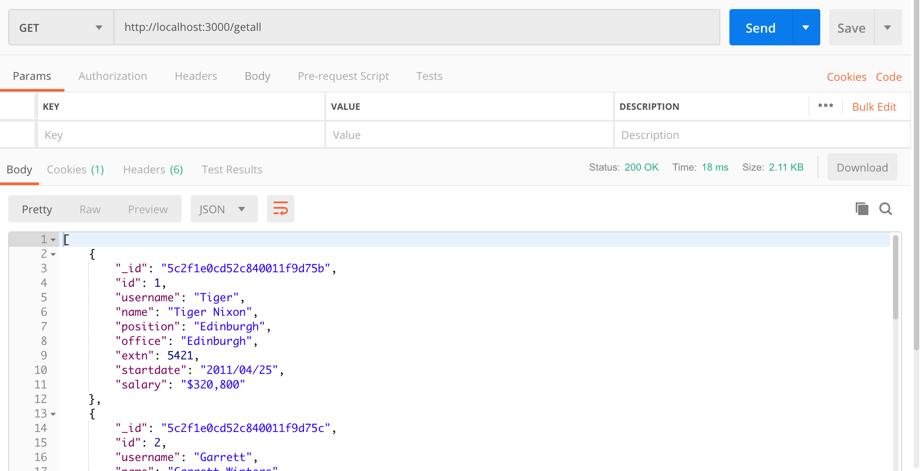This screenshot has height=471, width=922.
Task: Open search within the response body
Action: pyautogui.click(x=885, y=209)
